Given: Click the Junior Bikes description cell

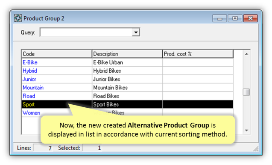Looking at the screenshot, I should [x=127, y=79].
